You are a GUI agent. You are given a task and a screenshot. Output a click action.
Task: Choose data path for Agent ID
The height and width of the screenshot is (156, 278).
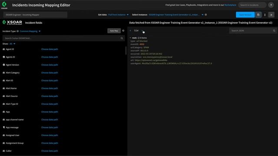pyautogui.click(x=50, y=49)
